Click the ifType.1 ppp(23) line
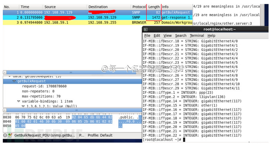 pos(178,93)
